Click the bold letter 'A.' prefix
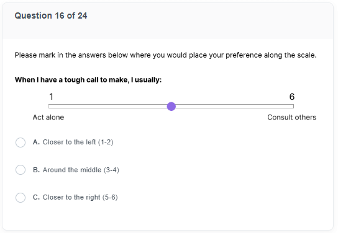 coord(36,142)
